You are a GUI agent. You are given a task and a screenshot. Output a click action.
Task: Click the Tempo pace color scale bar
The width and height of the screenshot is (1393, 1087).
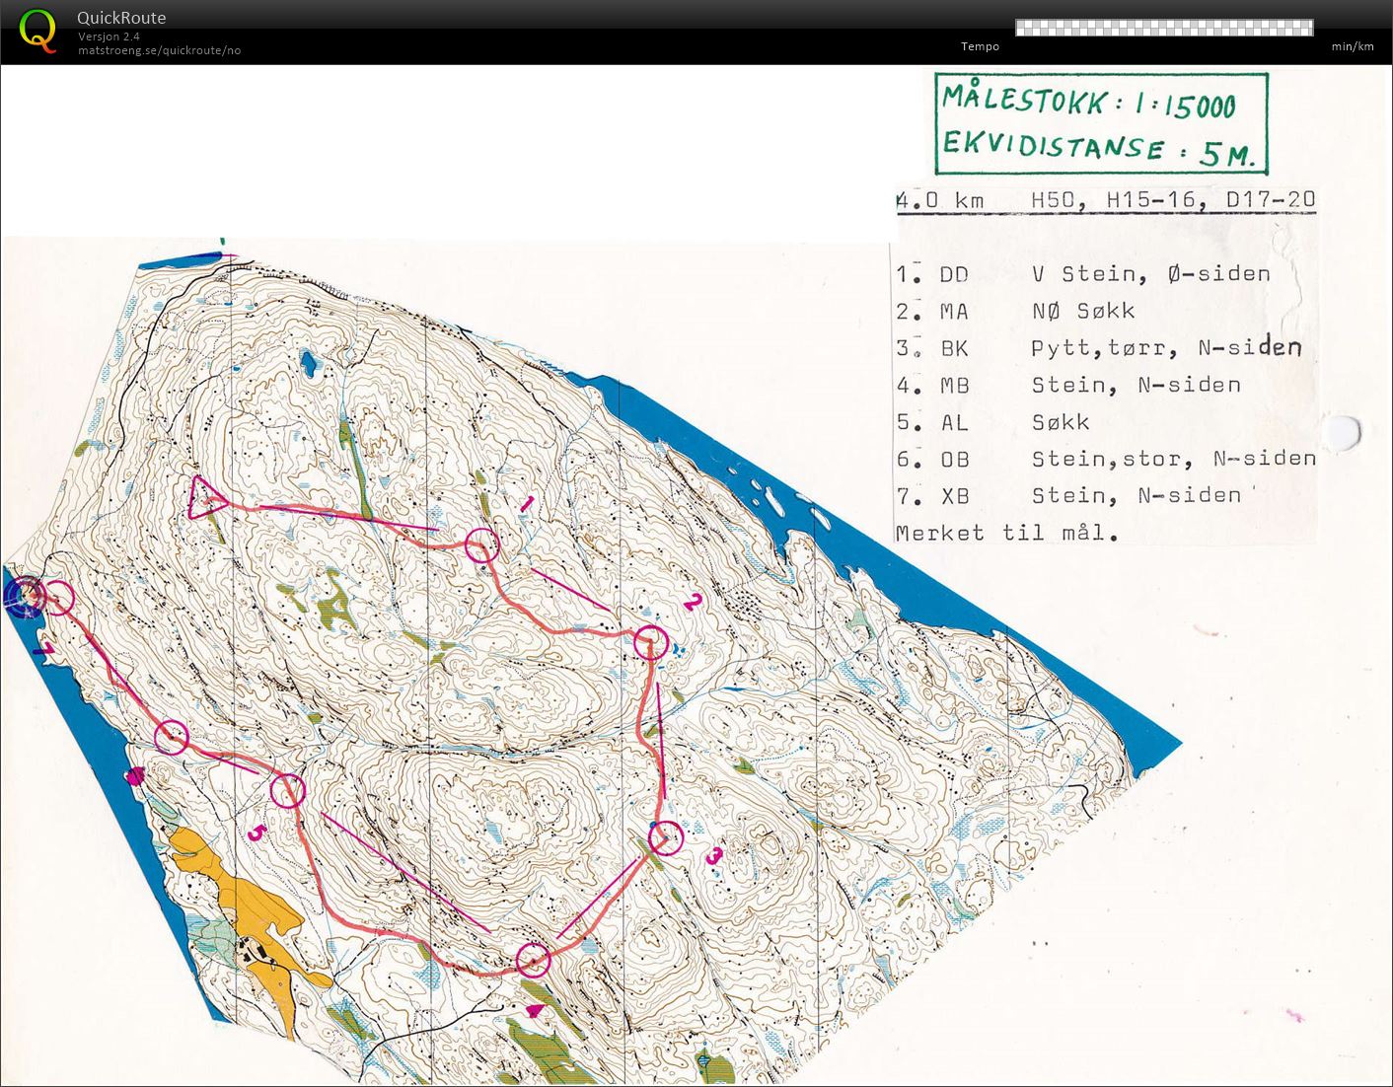pyautogui.click(x=1164, y=27)
